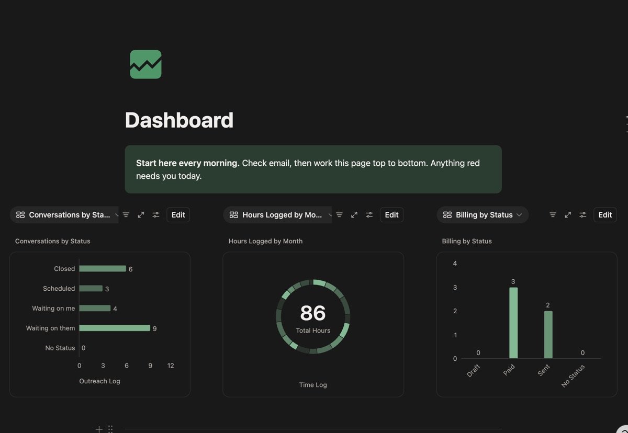Open view settings for Billing by Status

[583, 215]
